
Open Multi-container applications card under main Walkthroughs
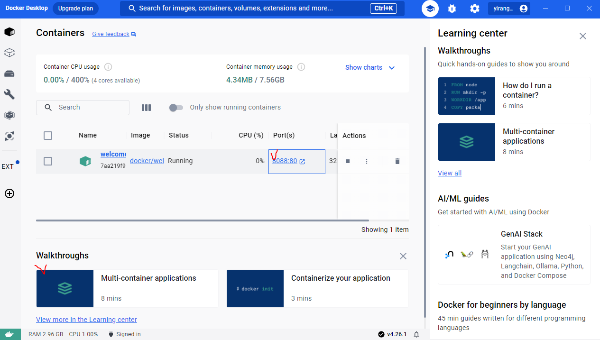127,288
